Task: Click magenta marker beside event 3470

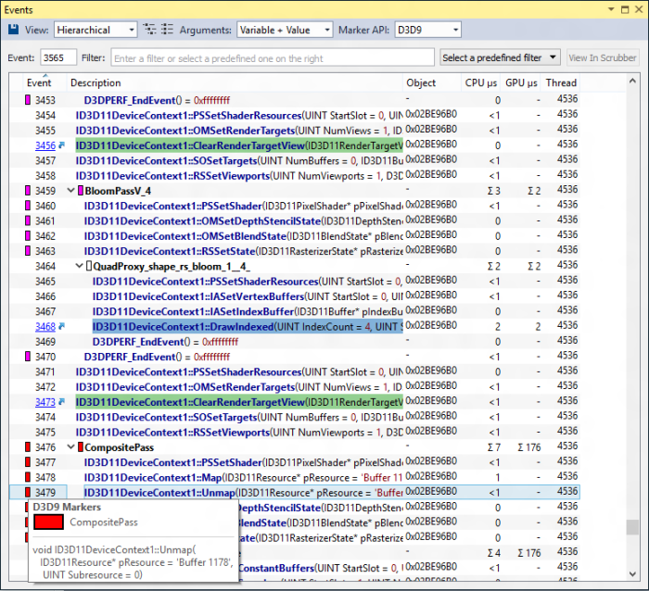Action: pyautogui.click(x=28, y=357)
